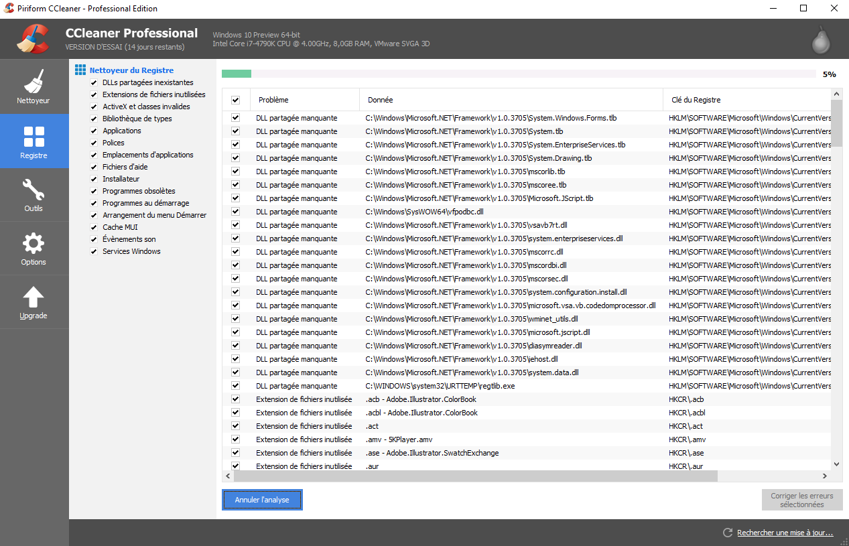Toggle ActiveX et classes invalides checkbox
The height and width of the screenshot is (546, 849).
(94, 107)
